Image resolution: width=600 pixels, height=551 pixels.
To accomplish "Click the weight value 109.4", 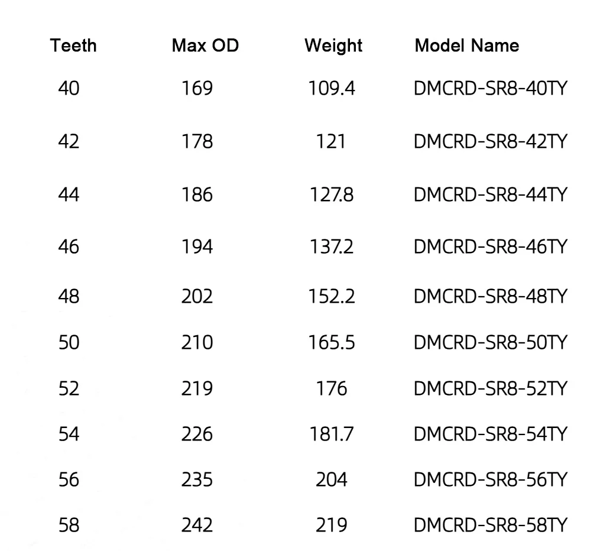I will tap(332, 89).
